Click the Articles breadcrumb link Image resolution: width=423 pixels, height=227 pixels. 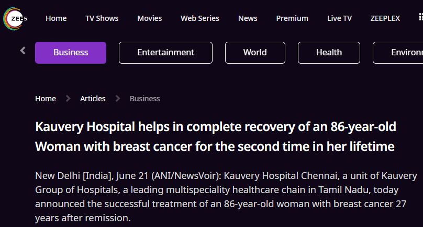point(93,99)
